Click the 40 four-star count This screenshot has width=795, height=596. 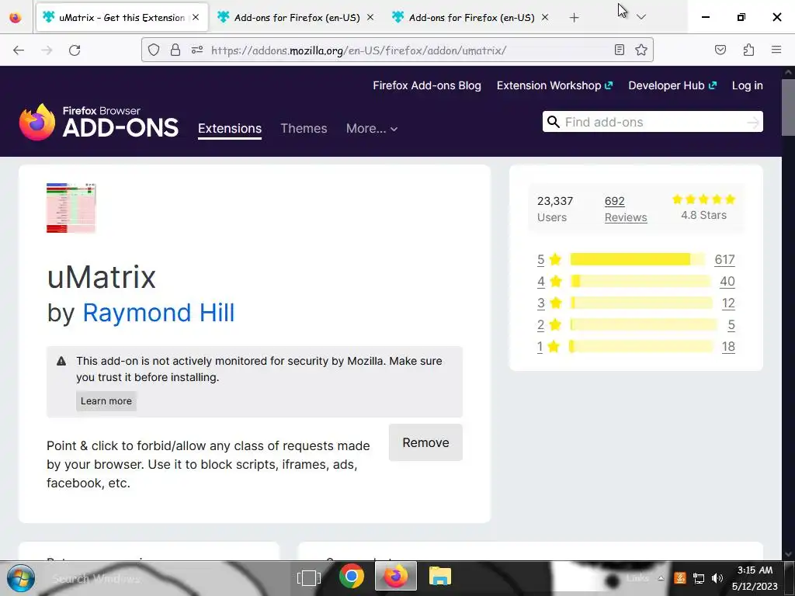(727, 281)
